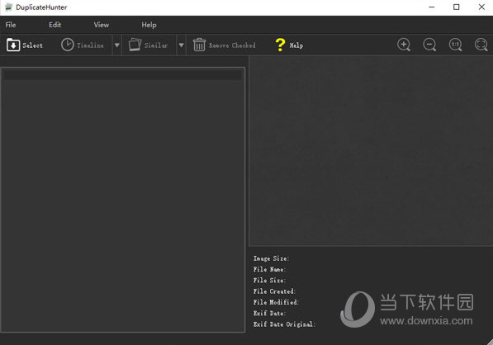This screenshot has width=493, height=345.
Task: Set zoom to actual size 1:1
Action: (455, 45)
